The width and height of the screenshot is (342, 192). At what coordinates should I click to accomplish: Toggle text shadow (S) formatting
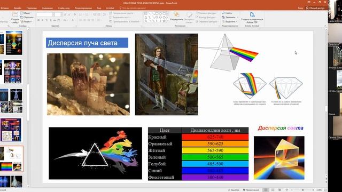point(51,20)
